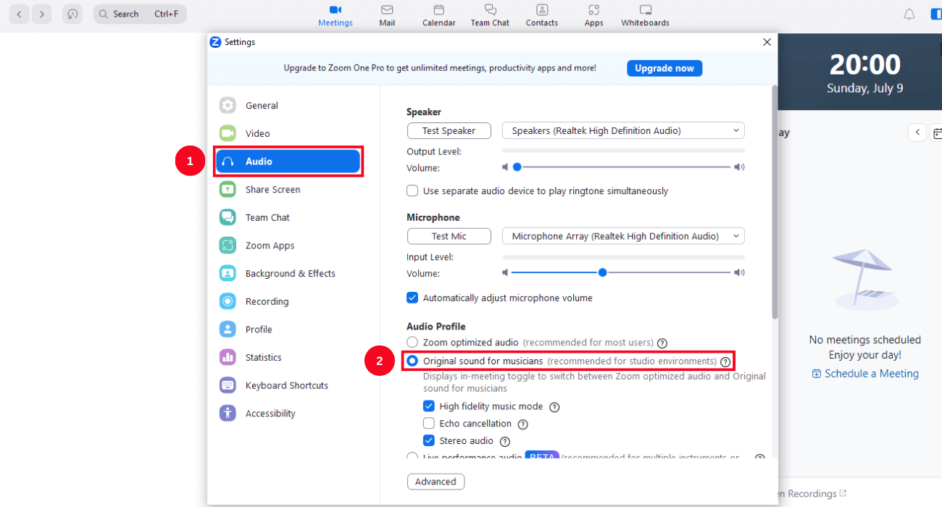This screenshot has width=942, height=507.
Task: Open notifications bell icon
Action: pyautogui.click(x=909, y=14)
